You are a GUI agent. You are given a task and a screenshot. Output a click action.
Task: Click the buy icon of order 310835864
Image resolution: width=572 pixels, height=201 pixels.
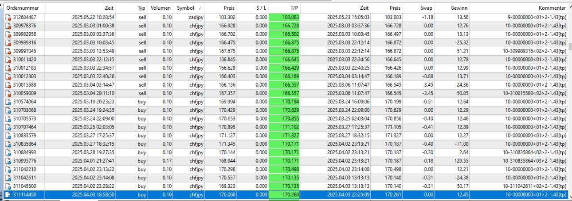click(x=8, y=144)
